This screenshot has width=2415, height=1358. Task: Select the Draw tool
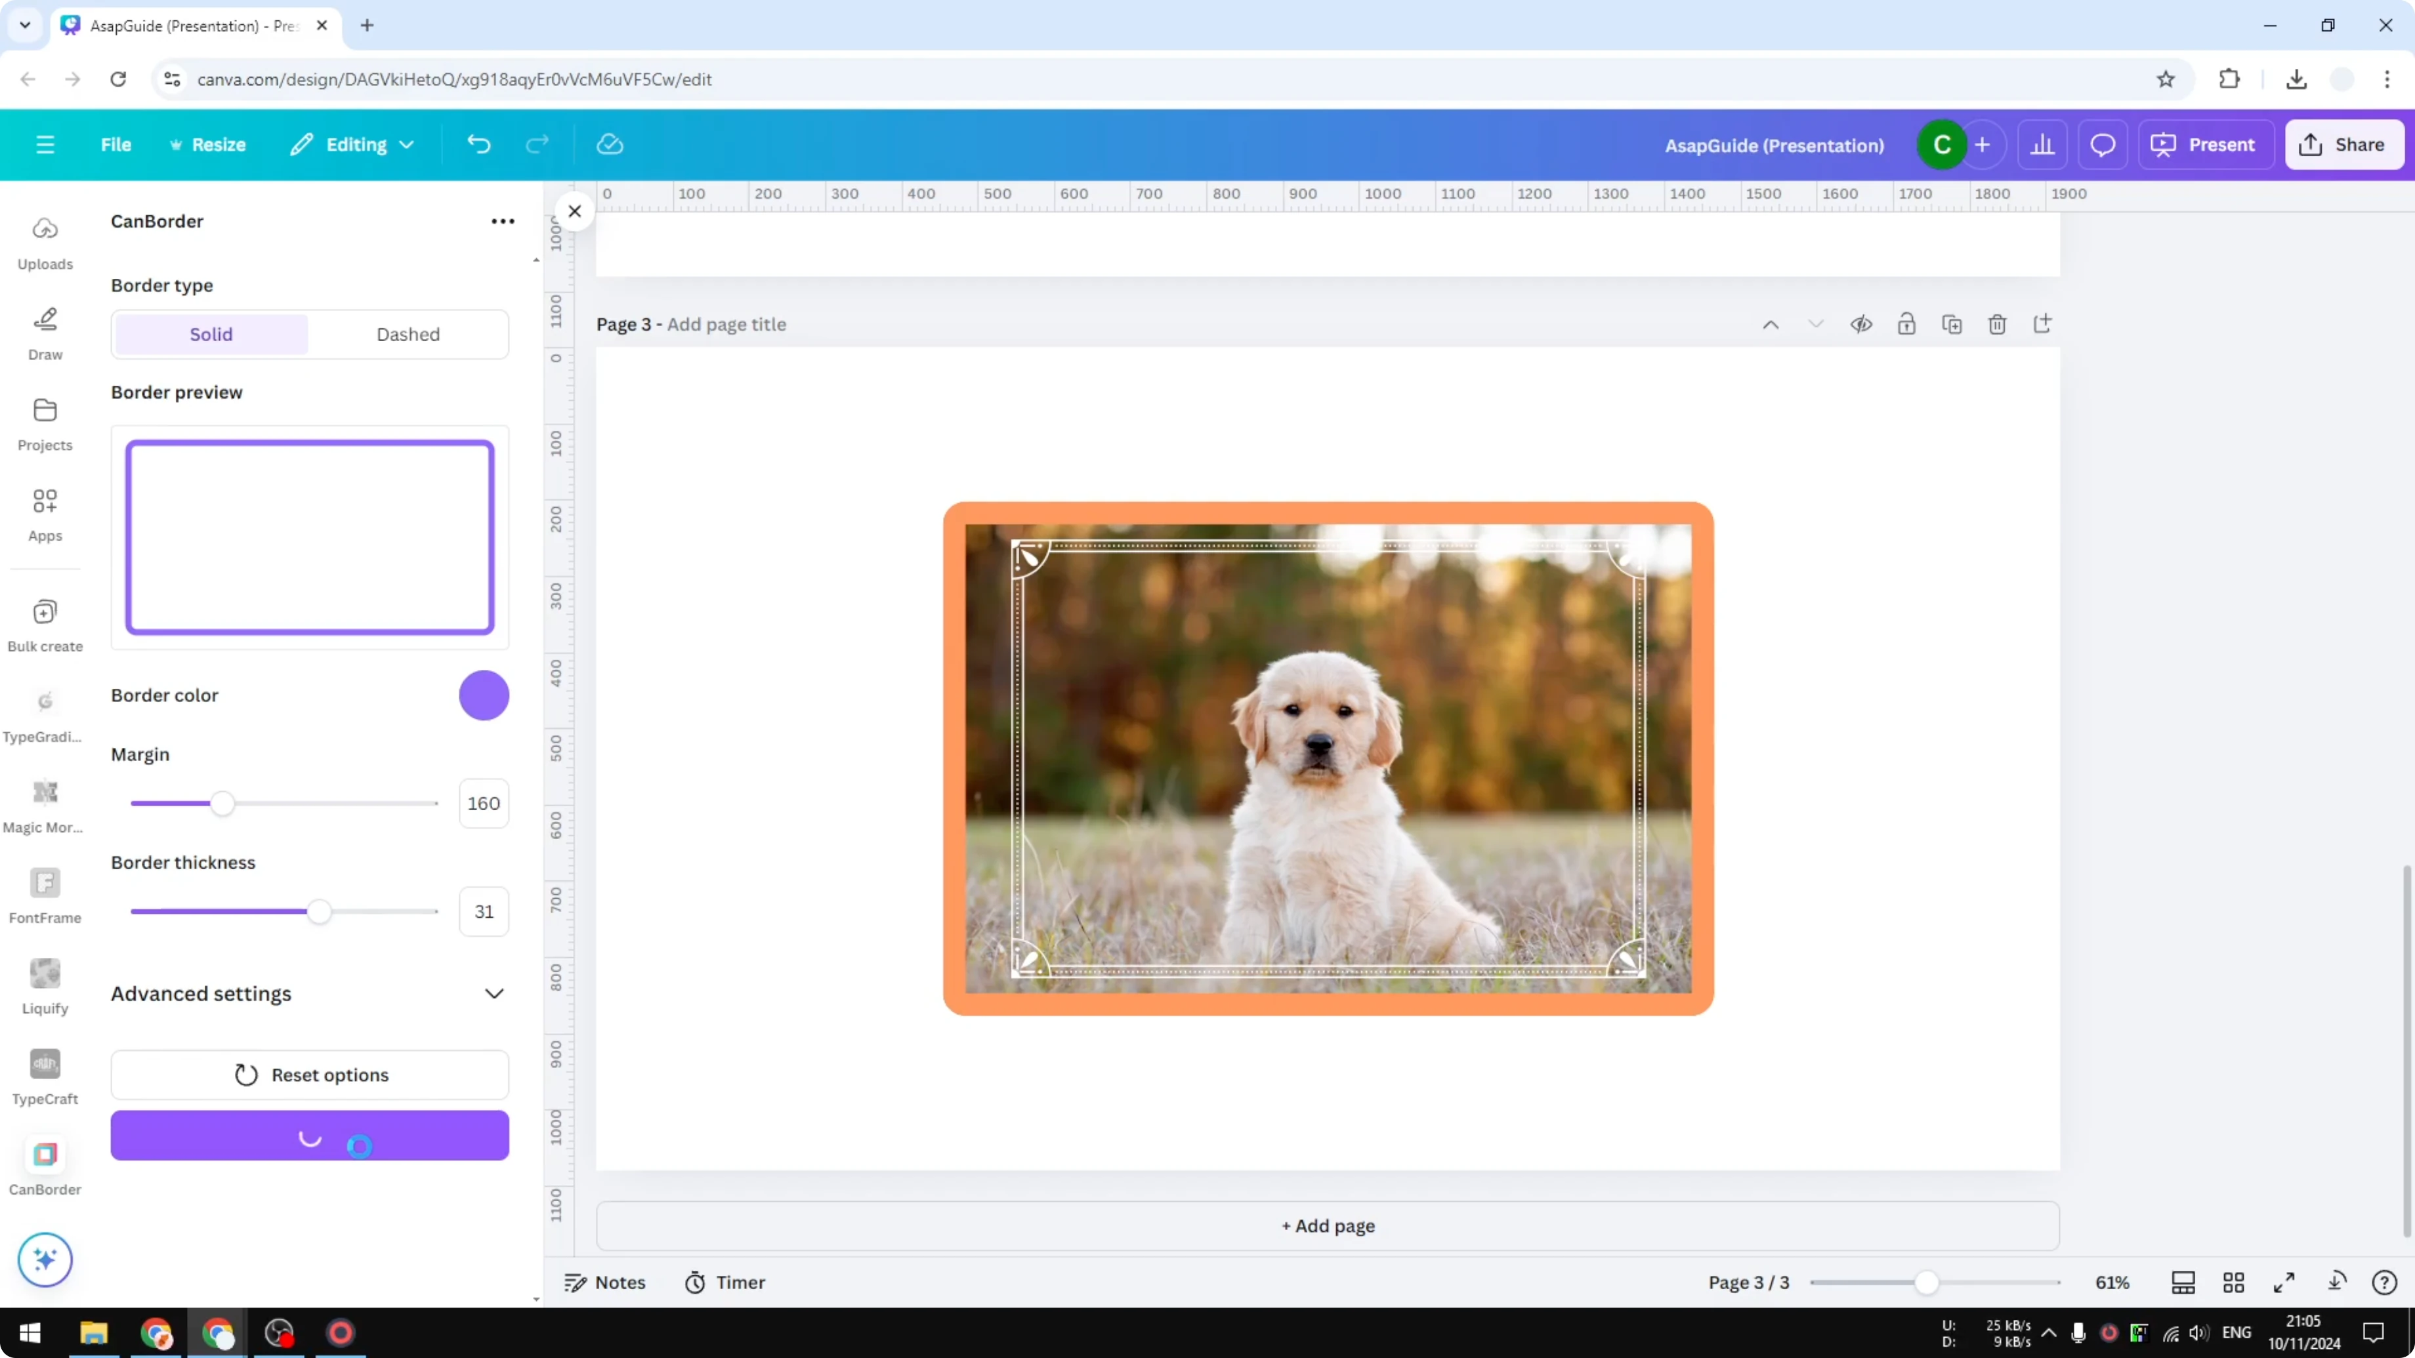(x=45, y=333)
